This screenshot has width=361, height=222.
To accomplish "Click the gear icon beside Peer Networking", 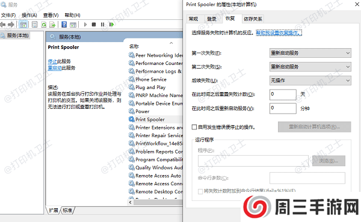I will [x=131, y=55].
